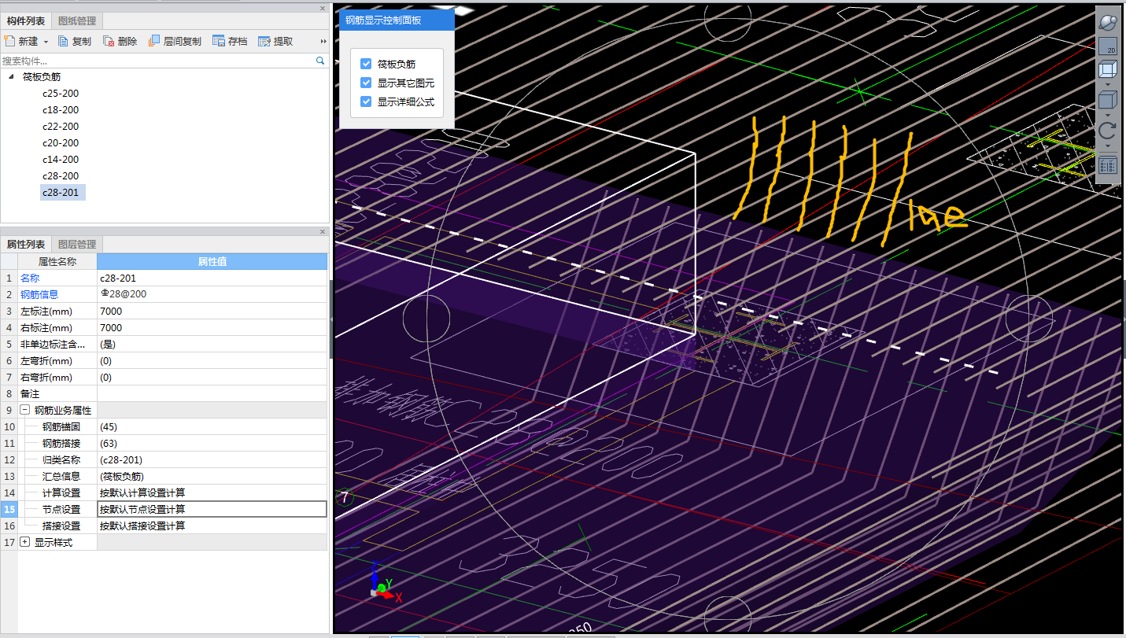The height and width of the screenshot is (638, 1126).
Task: Click the 删除 delete component button
Action: pos(120,41)
